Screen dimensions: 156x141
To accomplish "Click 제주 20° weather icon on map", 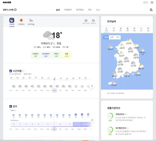I will (x=113, y=82).
